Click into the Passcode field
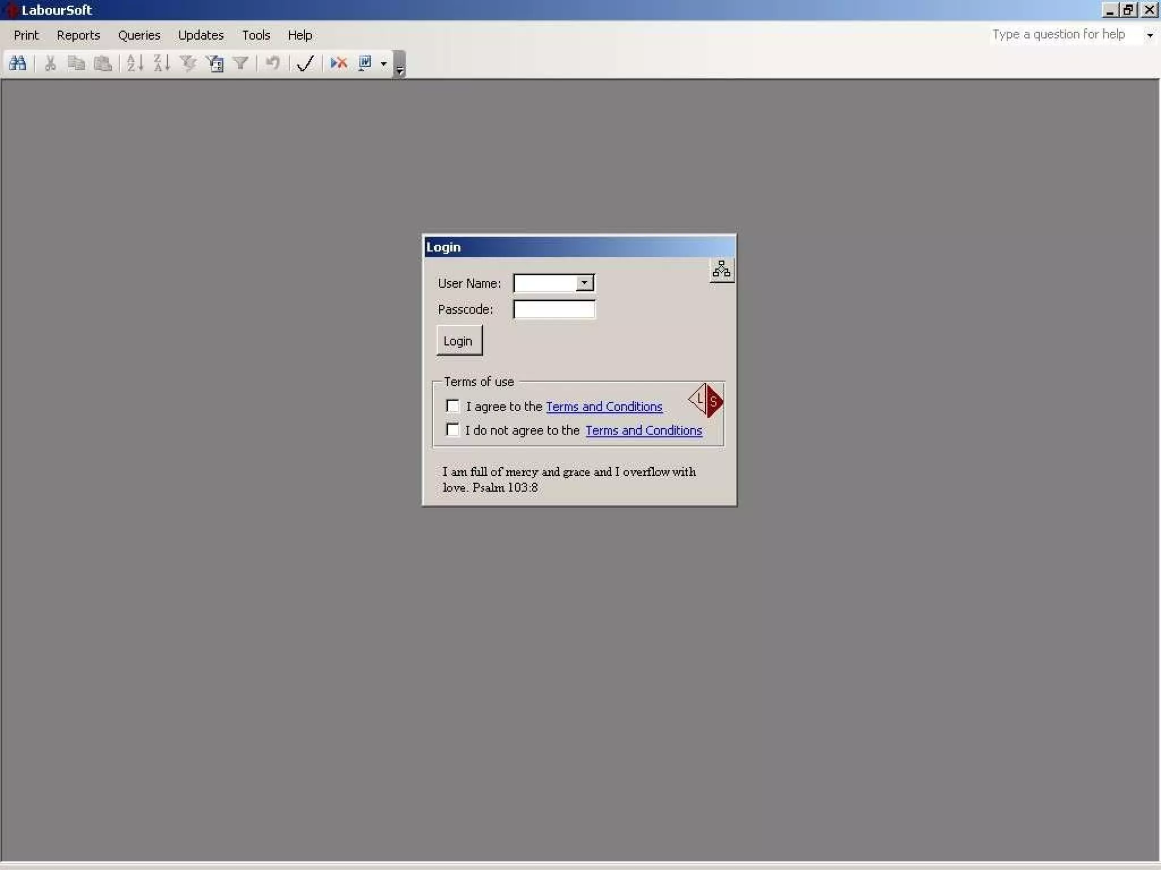 (x=554, y=309)
